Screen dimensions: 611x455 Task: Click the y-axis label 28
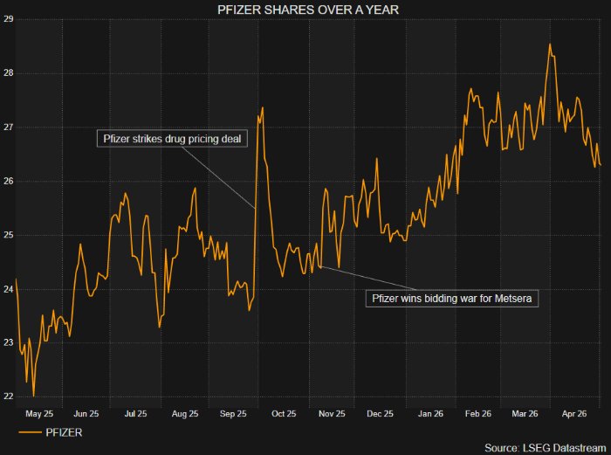pyautogui.click(x=8, y=72)
